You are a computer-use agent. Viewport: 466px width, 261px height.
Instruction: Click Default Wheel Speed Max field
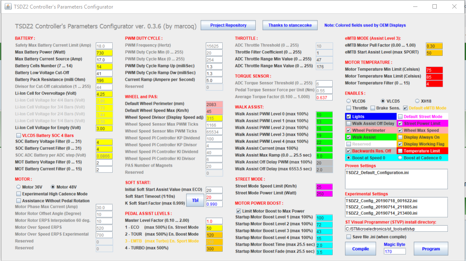(214, 111)
